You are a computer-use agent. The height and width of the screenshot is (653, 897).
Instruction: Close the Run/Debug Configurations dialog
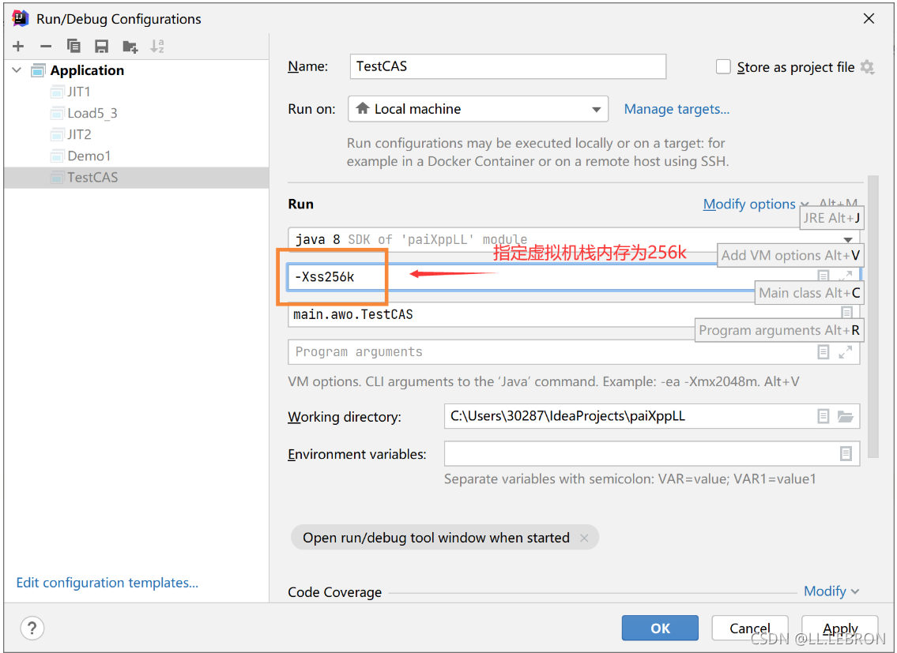(x=869, y=18)
